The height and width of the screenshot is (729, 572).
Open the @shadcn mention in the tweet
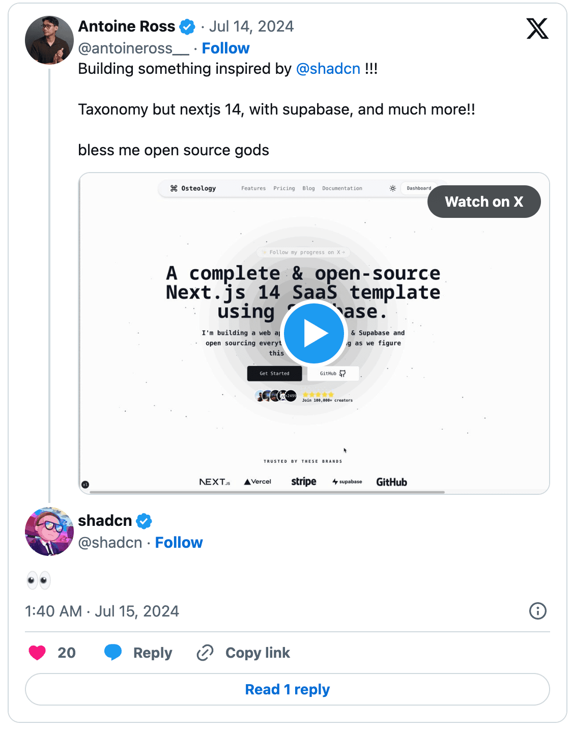[x=328, y=68]
